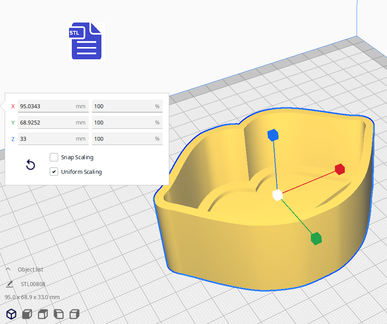This screenshot has width=387, height=324.
Task: Click the red X-axis scale handle
Action: point(340,169)
